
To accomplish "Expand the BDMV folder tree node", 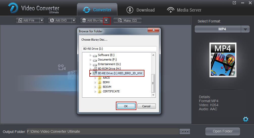I will pyautogui.click(x=95, y=82).
